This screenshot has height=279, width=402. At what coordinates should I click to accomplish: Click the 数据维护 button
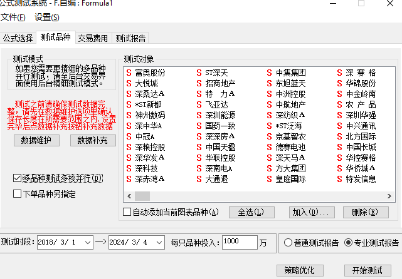click(36, 140)
